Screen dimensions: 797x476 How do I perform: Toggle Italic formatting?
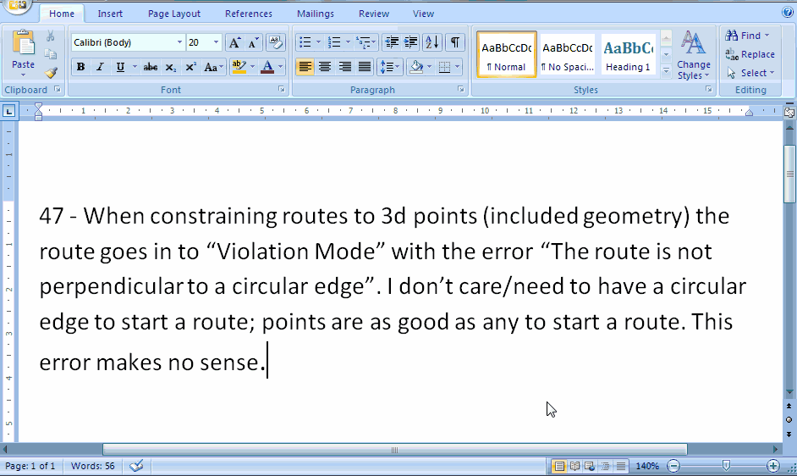[x=100, y=67]
